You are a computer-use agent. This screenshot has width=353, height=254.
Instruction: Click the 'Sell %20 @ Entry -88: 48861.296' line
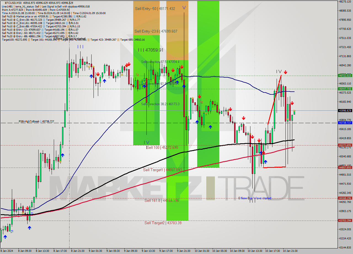[x=39, y=36]
